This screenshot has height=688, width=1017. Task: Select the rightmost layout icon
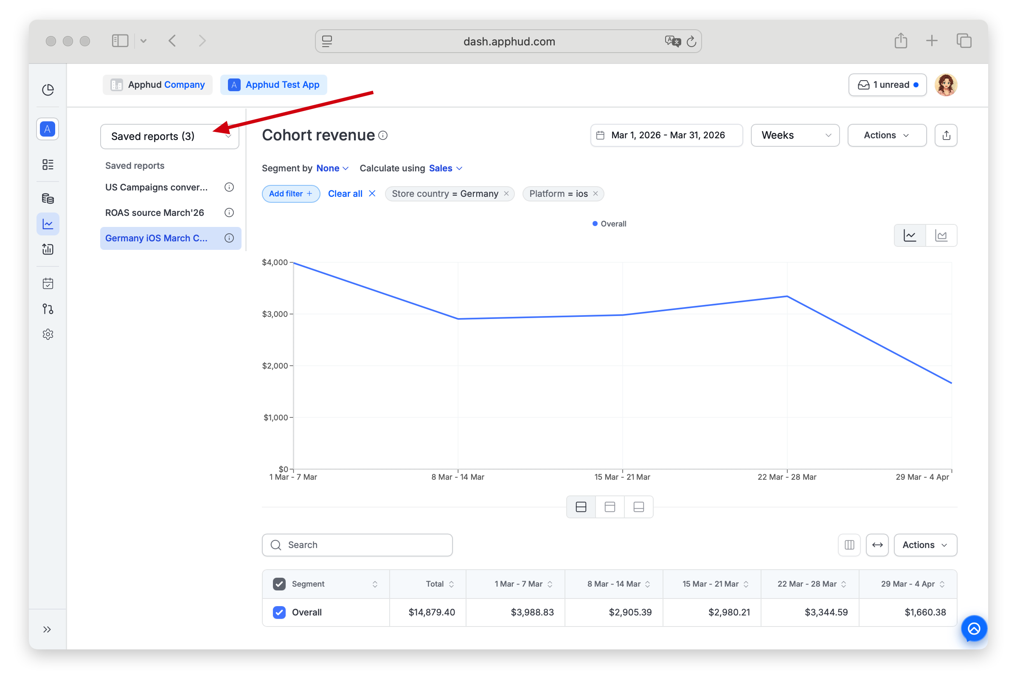639,507
